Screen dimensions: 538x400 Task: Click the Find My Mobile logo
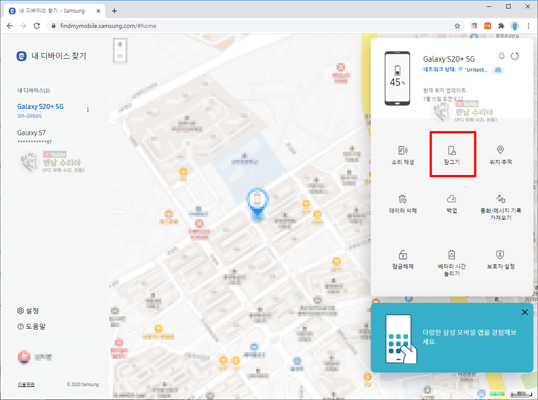22,56
